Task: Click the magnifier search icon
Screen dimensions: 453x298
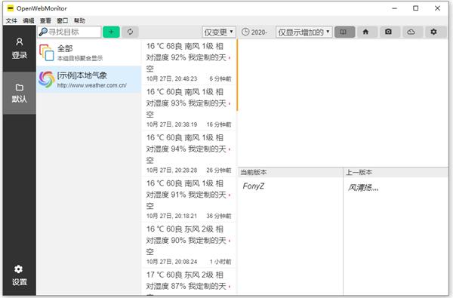Action: pyautogui.click(x=43, y=32)
